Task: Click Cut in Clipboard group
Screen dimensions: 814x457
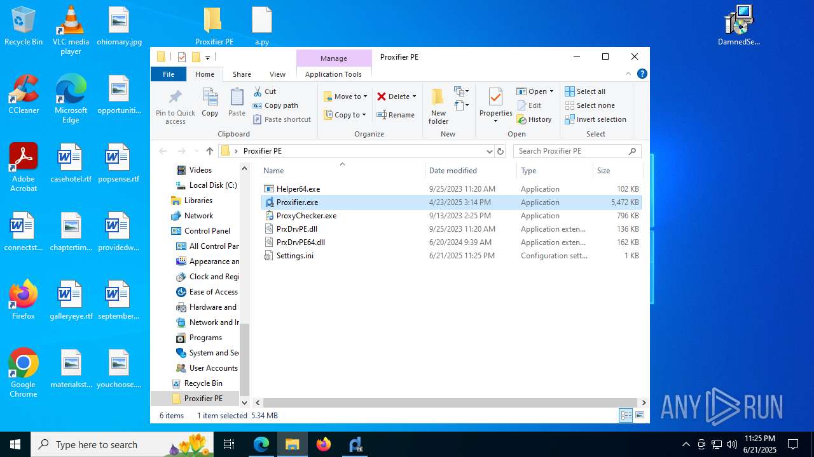Action: click(x=265, y=91)
